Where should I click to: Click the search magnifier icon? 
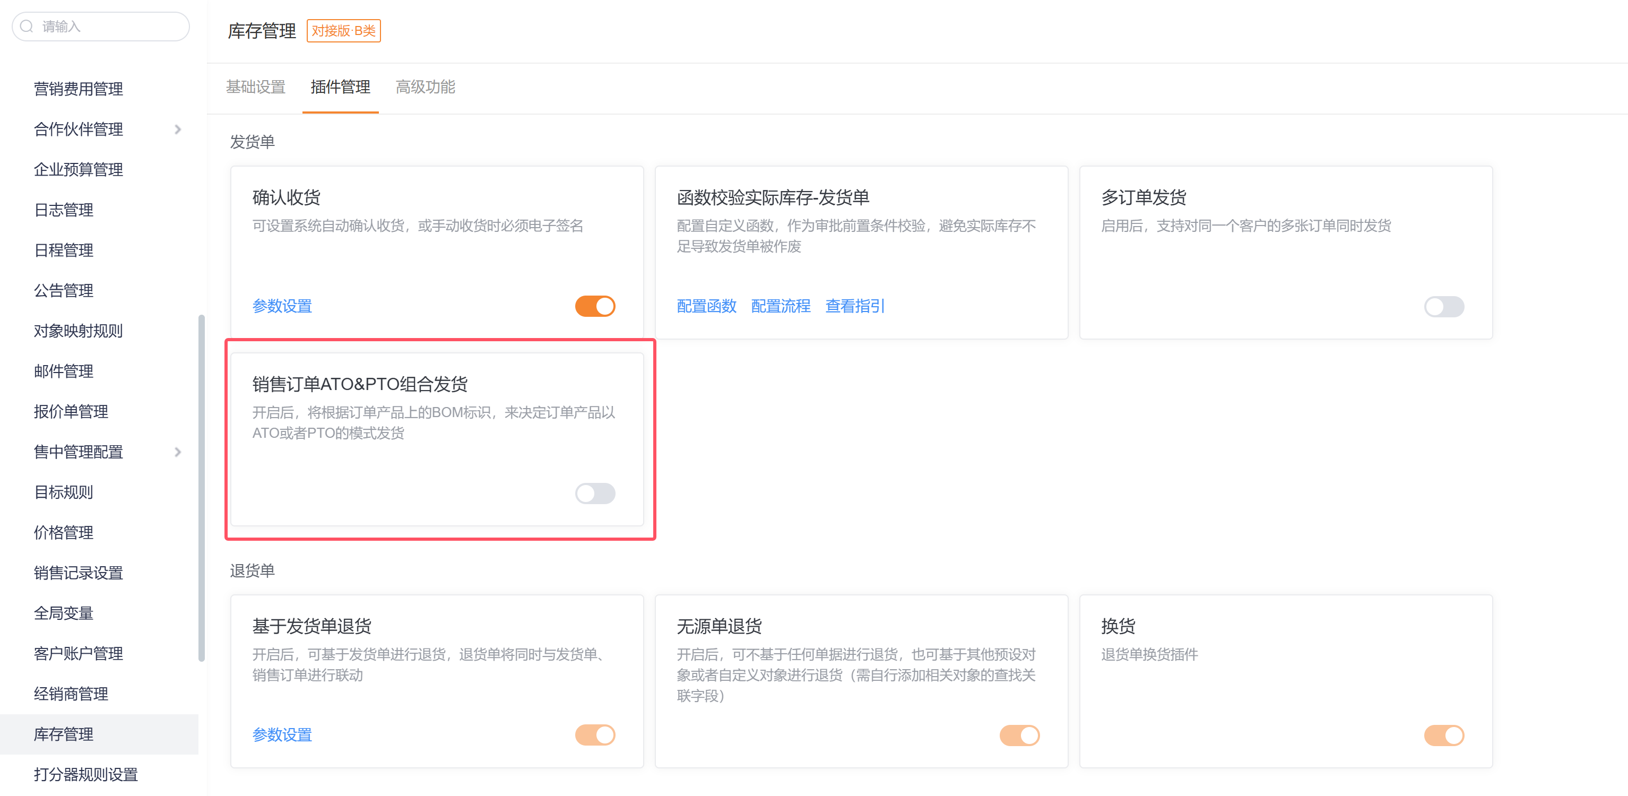point(27,27)
